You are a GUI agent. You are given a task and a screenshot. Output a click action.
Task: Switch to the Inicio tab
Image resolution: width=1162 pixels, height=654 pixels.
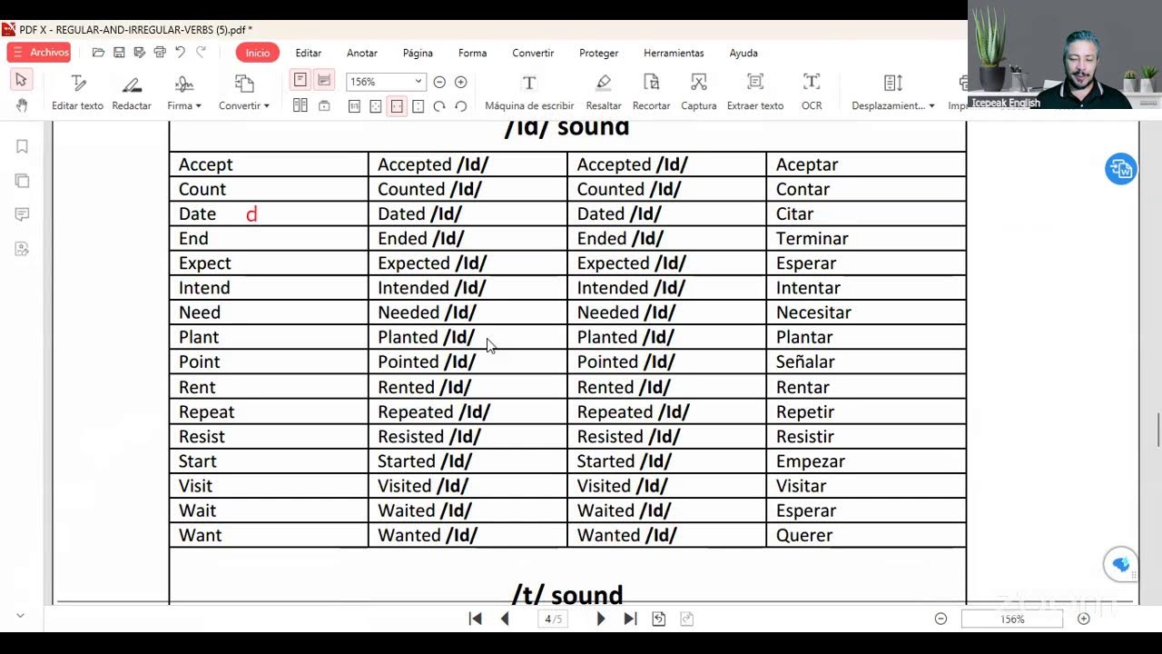click(258, 53)
